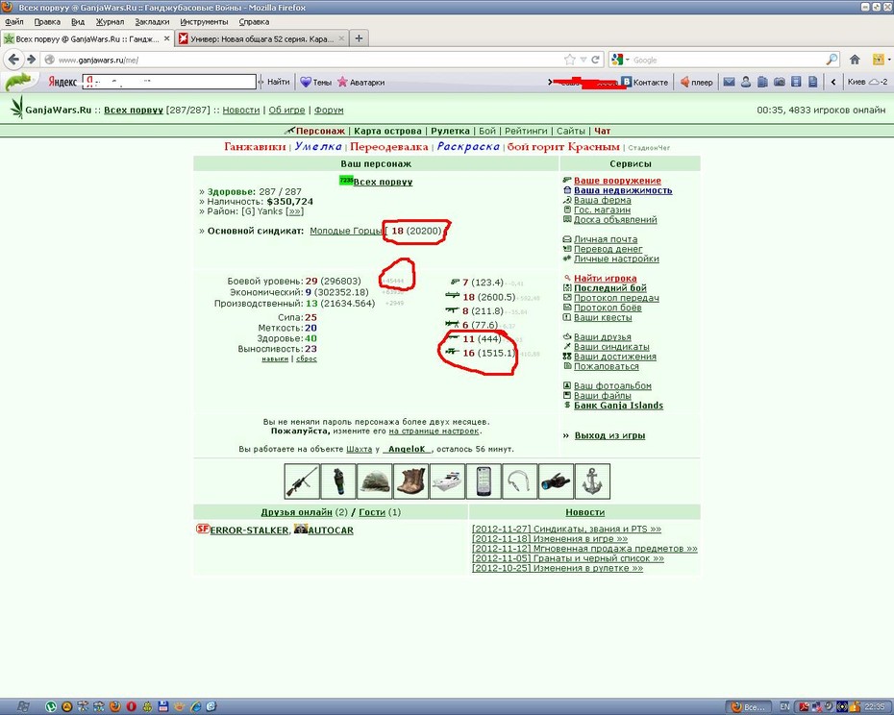Viewport: 894px width, 715px height.
Task: Click the browser forward arrow
Action: (32, 60)
